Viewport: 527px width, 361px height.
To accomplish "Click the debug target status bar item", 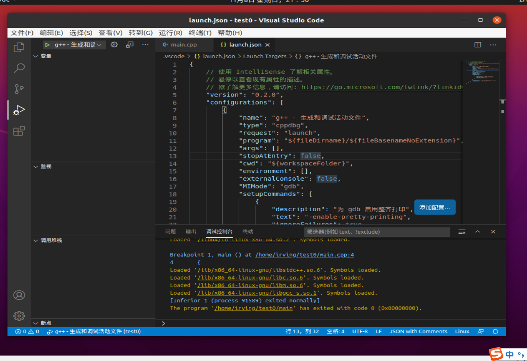I will 94,331.
